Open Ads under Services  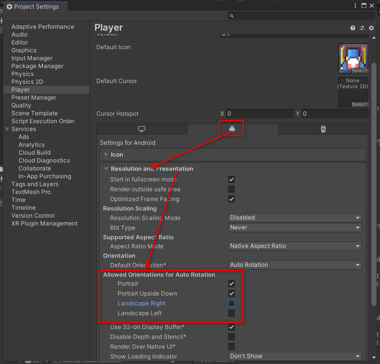click(24, 137)
